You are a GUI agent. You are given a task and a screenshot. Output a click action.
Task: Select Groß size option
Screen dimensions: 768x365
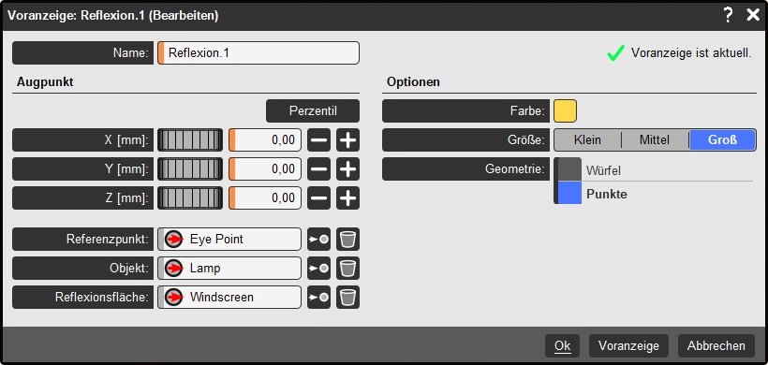(x=722, y=140)
